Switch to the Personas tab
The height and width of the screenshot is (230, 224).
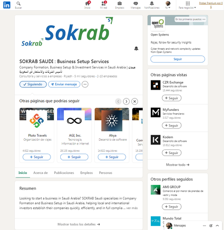point(105,173)
